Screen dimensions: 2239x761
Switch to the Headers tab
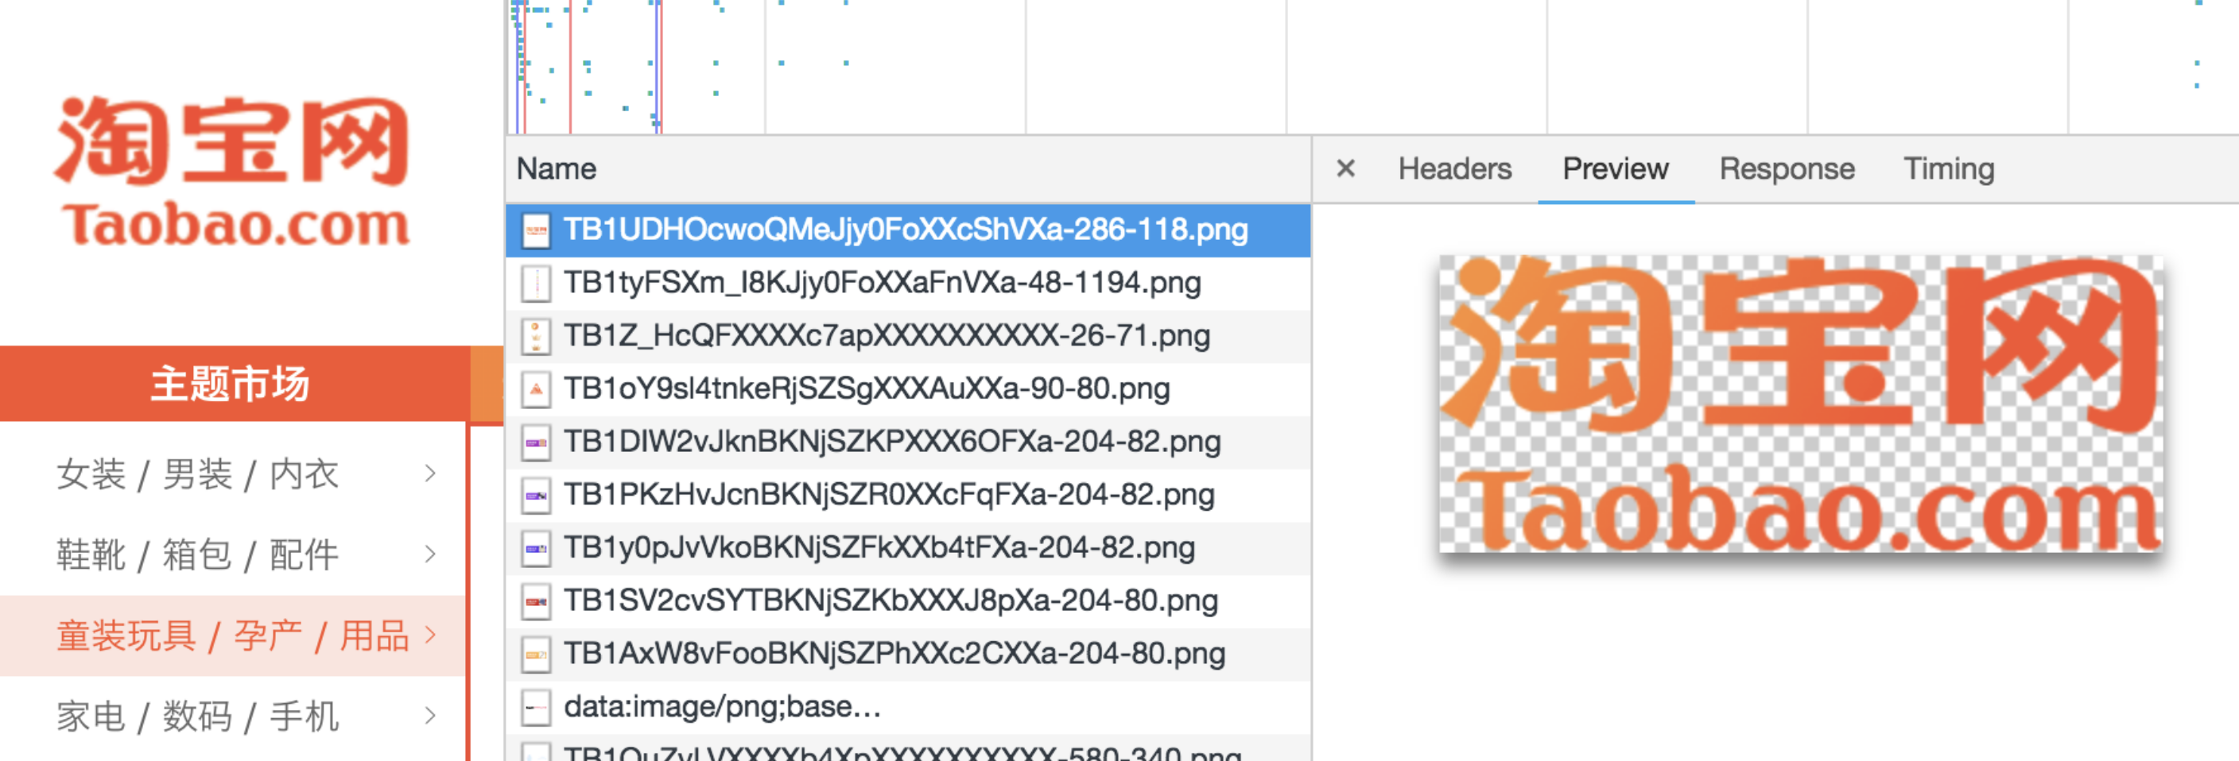(1454, 168)
